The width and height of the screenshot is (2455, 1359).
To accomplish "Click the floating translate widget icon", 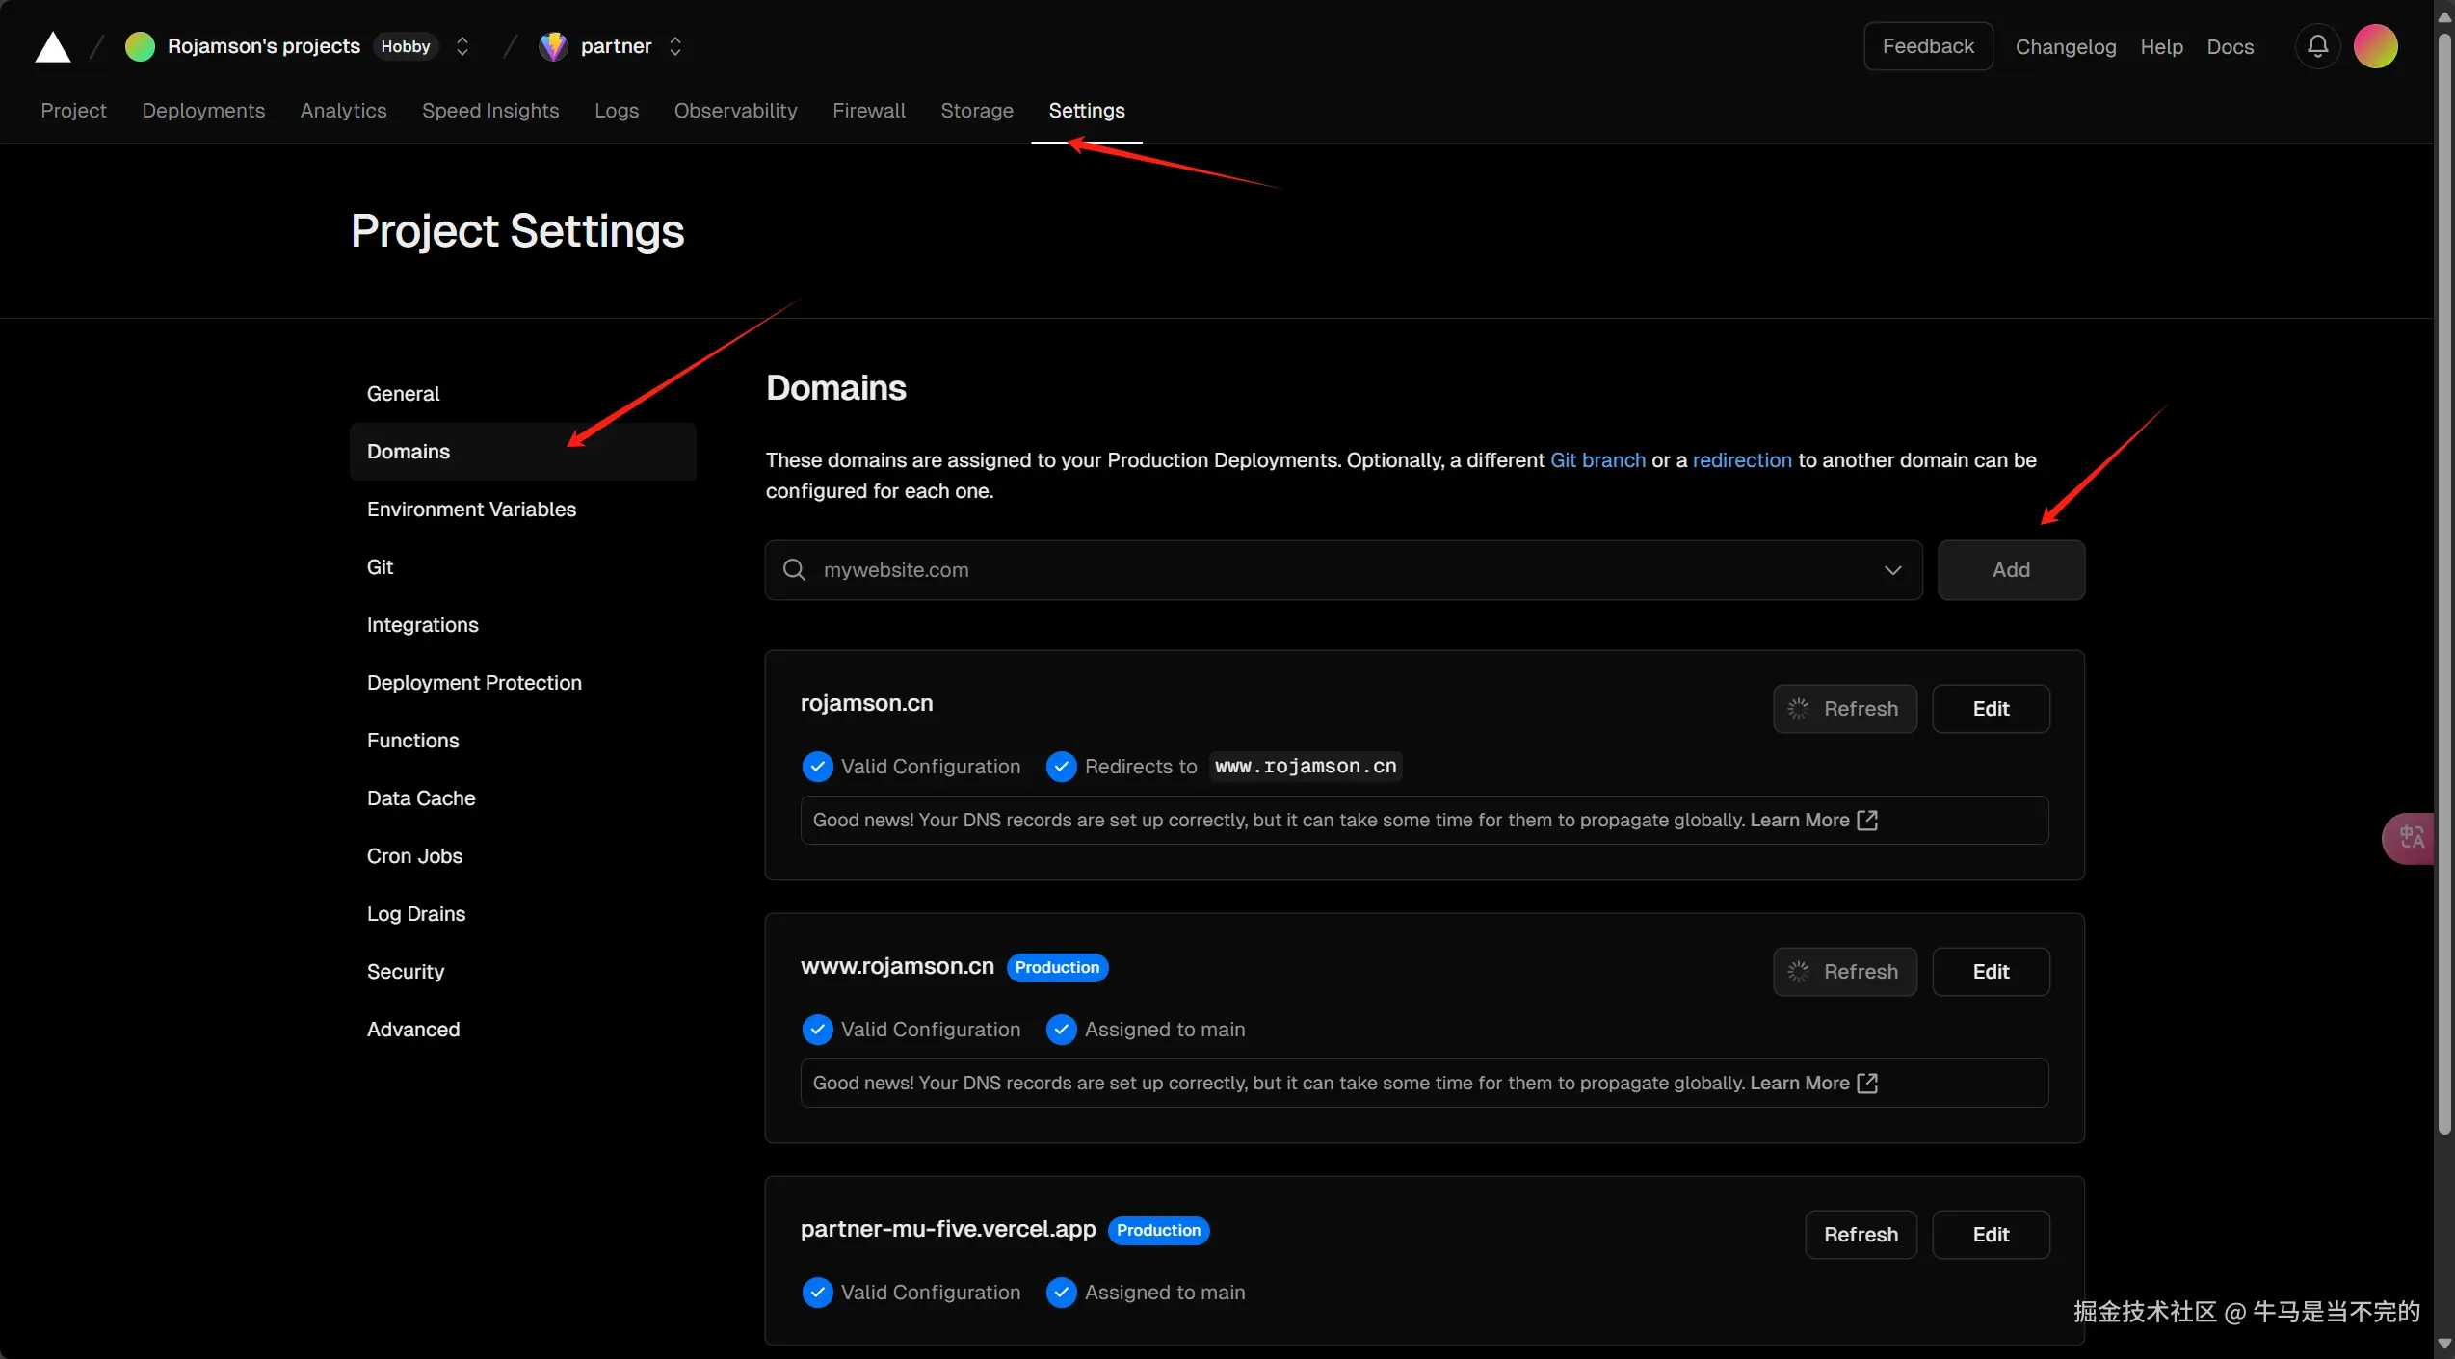I will (x=2412, y=838).
